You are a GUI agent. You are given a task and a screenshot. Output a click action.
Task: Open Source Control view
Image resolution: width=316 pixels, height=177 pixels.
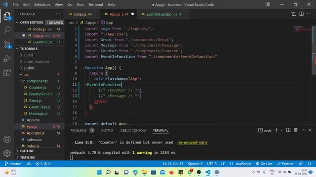[x=7, y=44]
